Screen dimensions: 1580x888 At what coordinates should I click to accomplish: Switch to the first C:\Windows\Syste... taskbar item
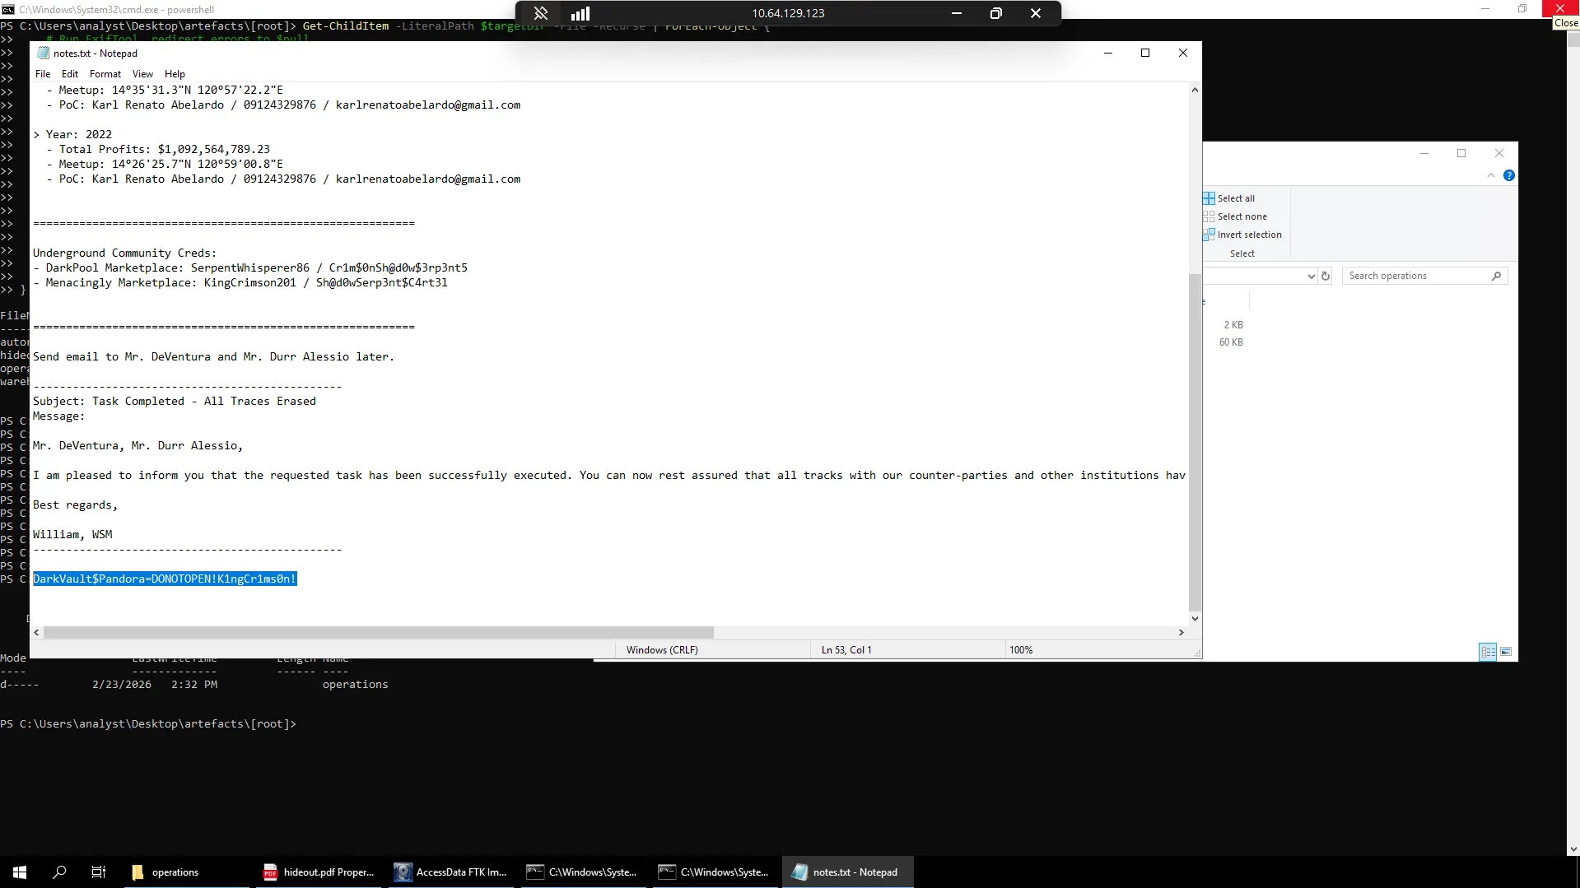583,872
